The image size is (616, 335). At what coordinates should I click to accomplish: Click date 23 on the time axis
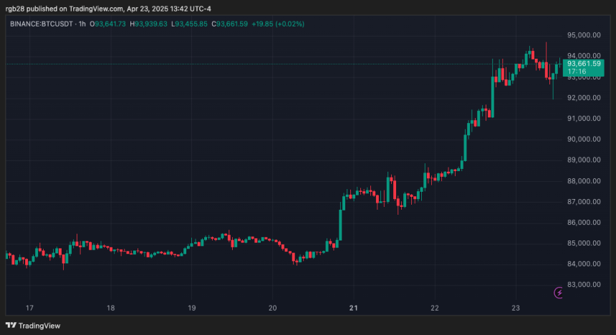tap(516, 308)
